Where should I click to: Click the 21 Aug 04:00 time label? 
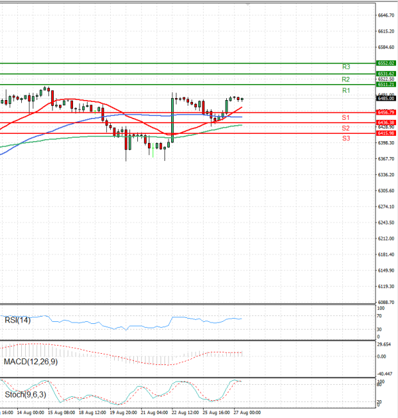(x=155, y=413)
